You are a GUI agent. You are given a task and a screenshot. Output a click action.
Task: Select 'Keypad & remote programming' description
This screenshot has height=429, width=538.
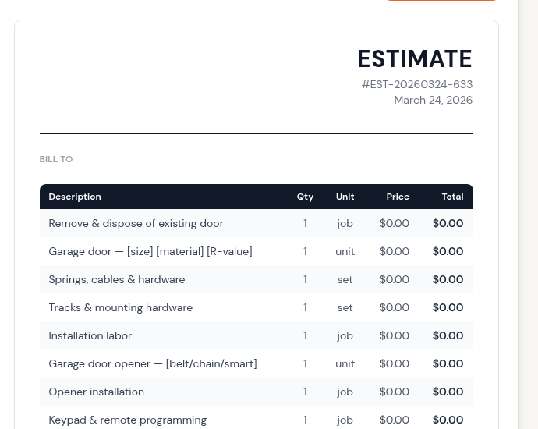point(128,420)
